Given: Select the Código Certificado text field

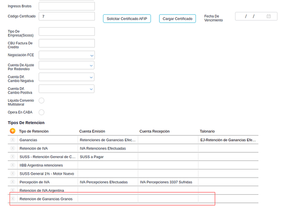Looking at the screenshot, I should [x=67, y=16].
